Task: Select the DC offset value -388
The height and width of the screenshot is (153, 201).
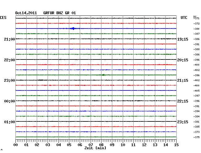Action: click(196, 49)
